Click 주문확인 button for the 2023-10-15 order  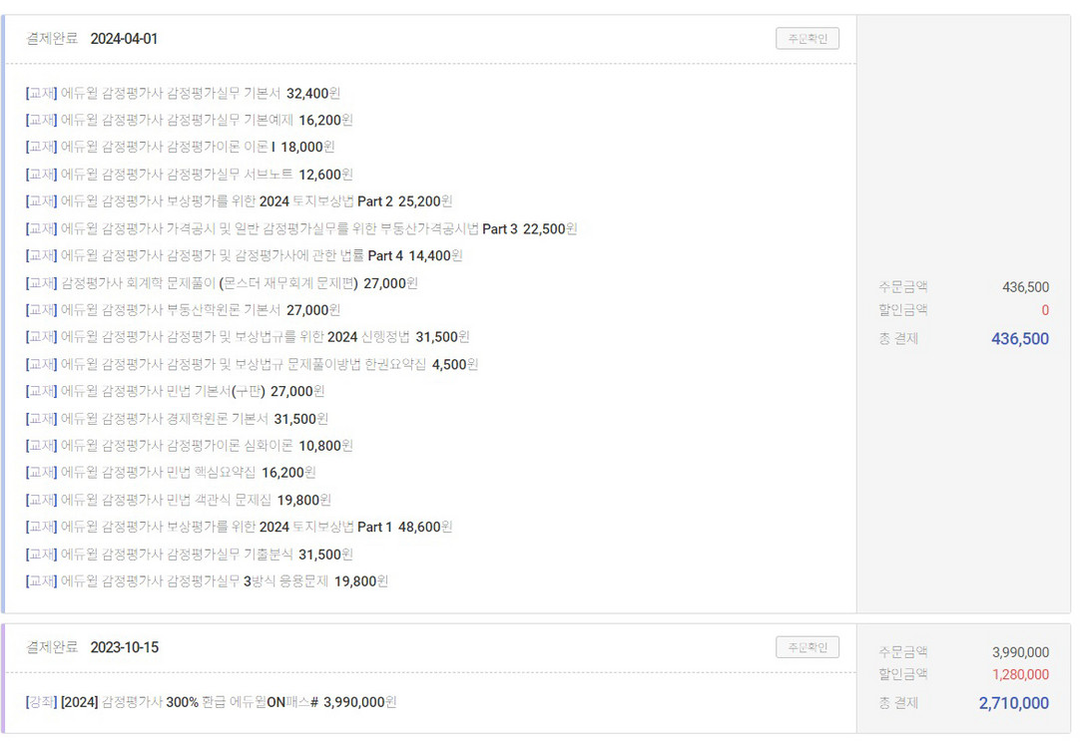pos(809,646)
